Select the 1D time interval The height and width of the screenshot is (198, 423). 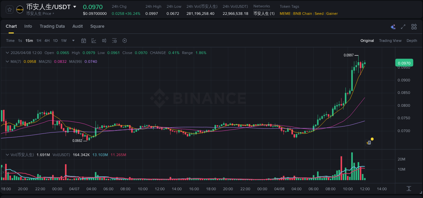(55, 41)
